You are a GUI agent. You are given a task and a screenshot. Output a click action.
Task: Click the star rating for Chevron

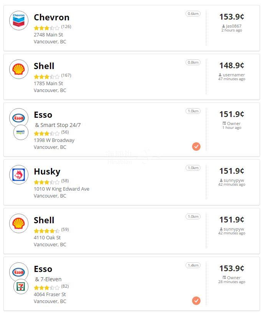click(x=46, y=28)
